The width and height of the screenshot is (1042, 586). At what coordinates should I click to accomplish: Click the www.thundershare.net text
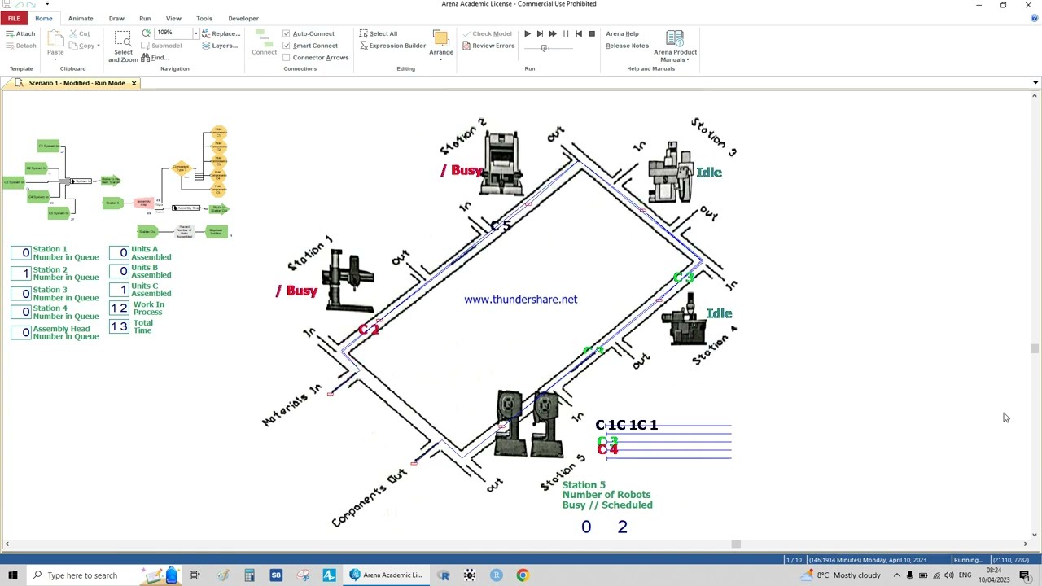tap(520, 300)
